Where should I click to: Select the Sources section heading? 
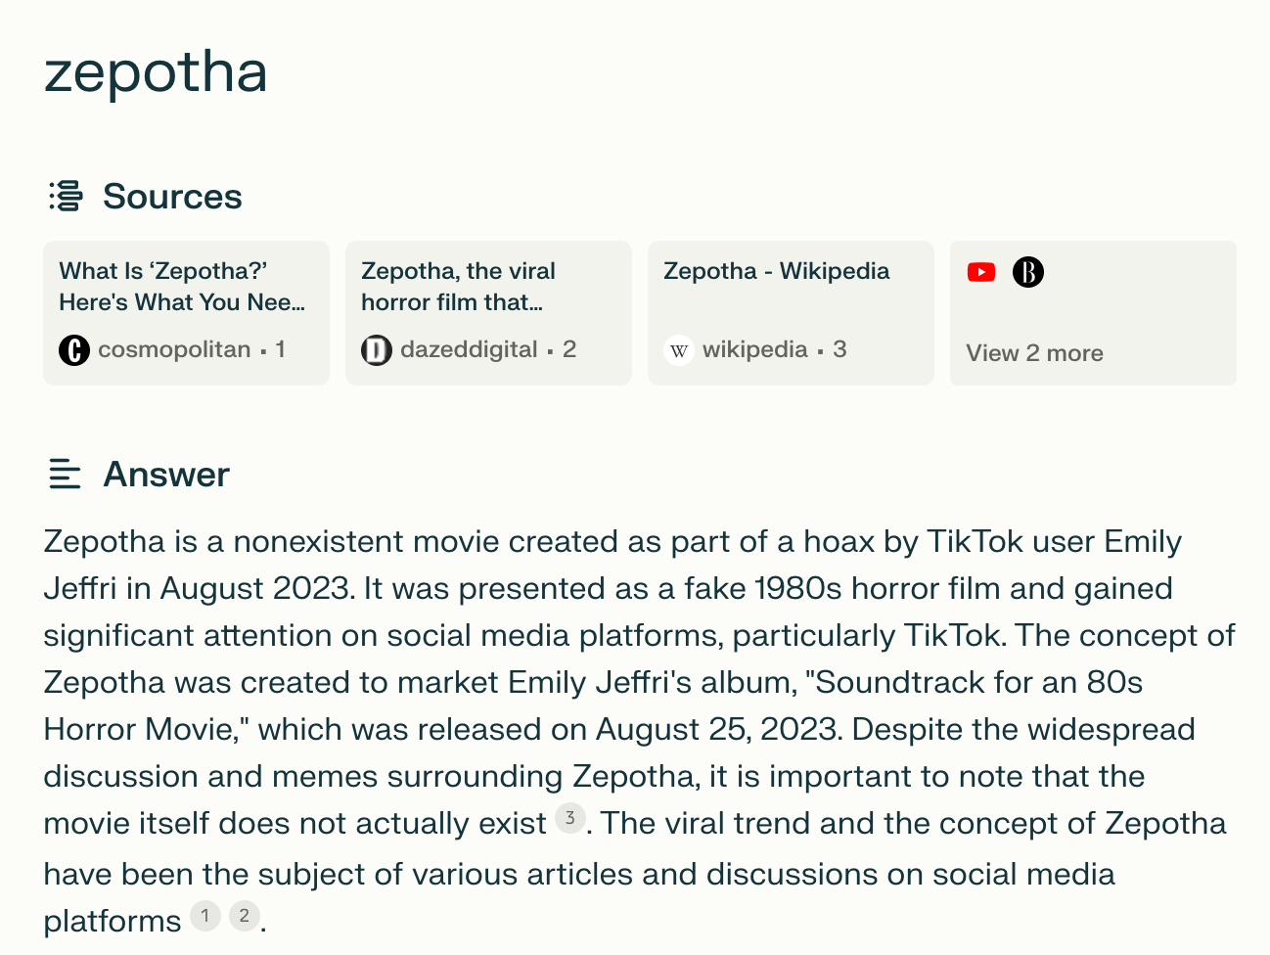coord(172,196)
